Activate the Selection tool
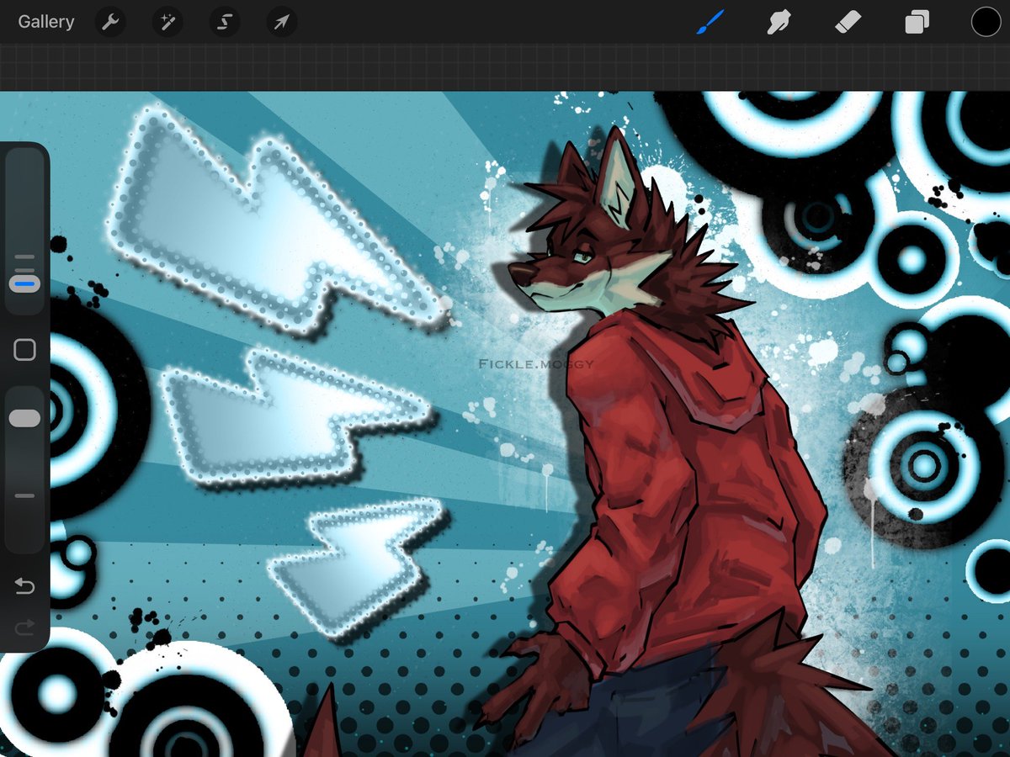The width and height of the screenshot is (1010, 757). 225,22
